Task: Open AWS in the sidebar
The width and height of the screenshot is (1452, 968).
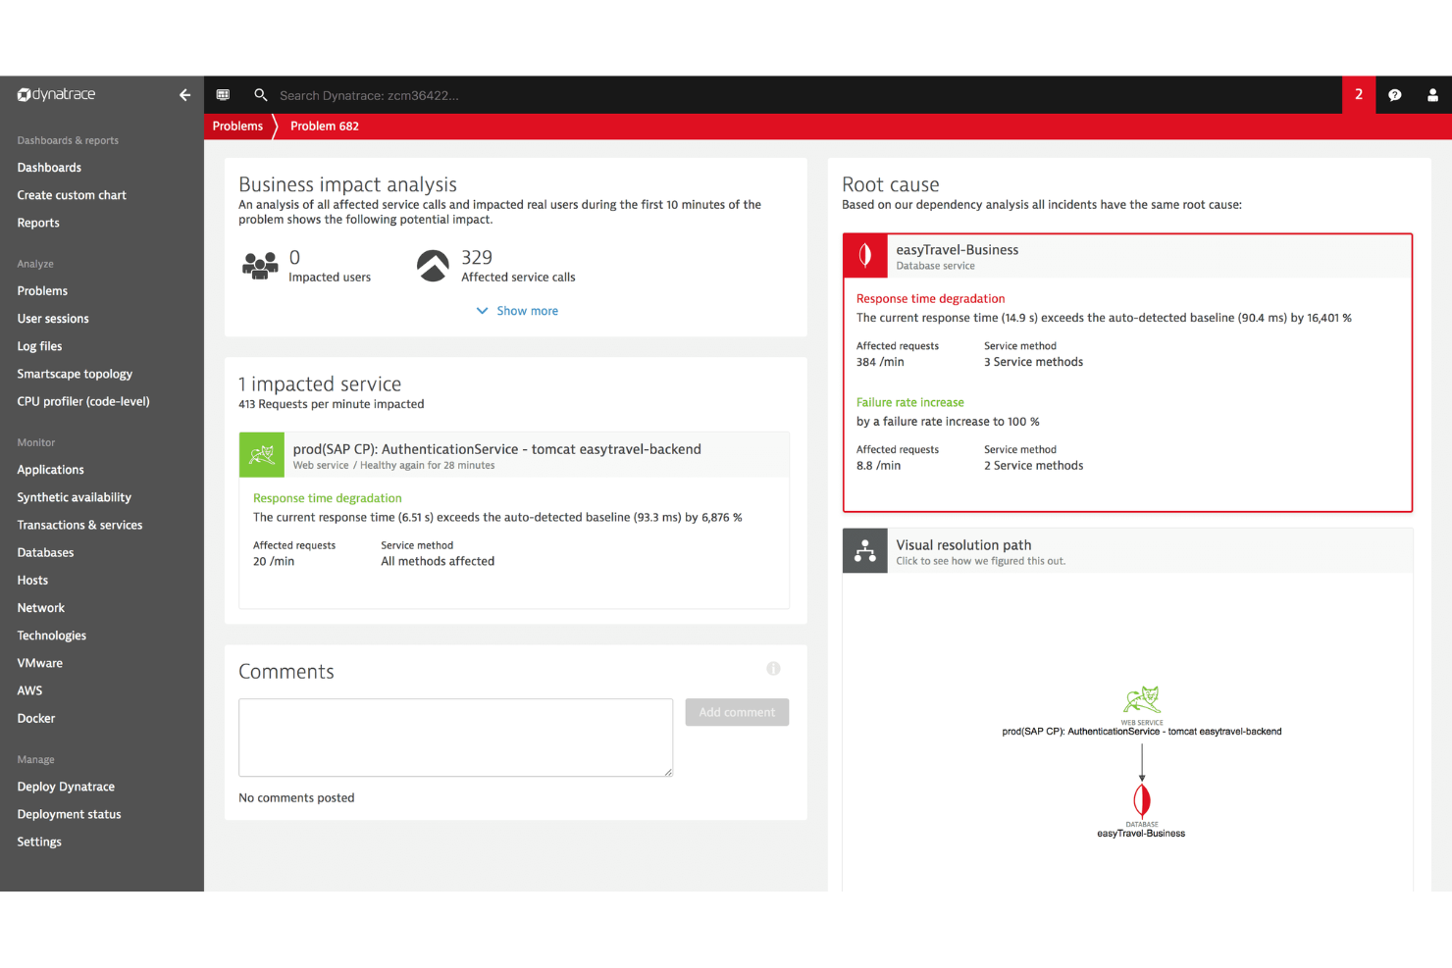Action: pyautogui.click(x=29, y=690)
